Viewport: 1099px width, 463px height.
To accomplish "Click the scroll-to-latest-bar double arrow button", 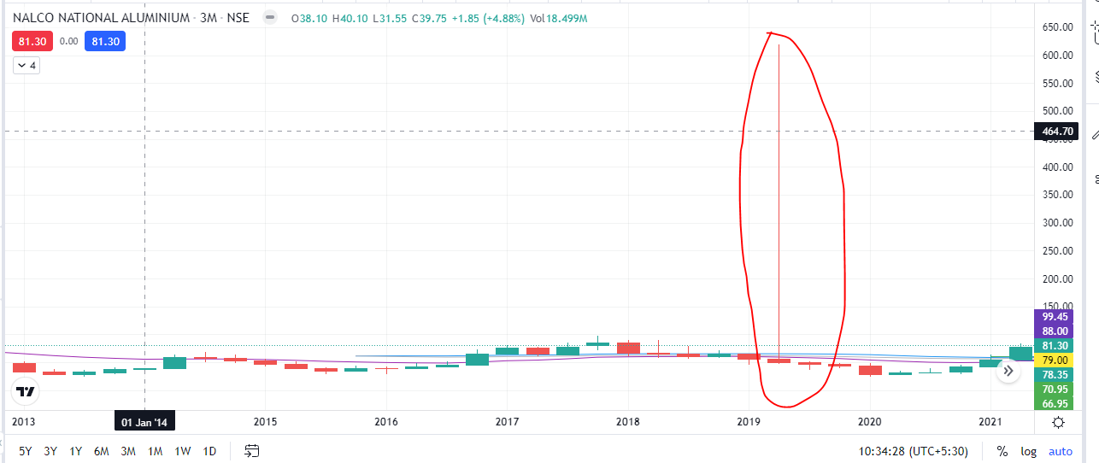I will click(1008, 371).
